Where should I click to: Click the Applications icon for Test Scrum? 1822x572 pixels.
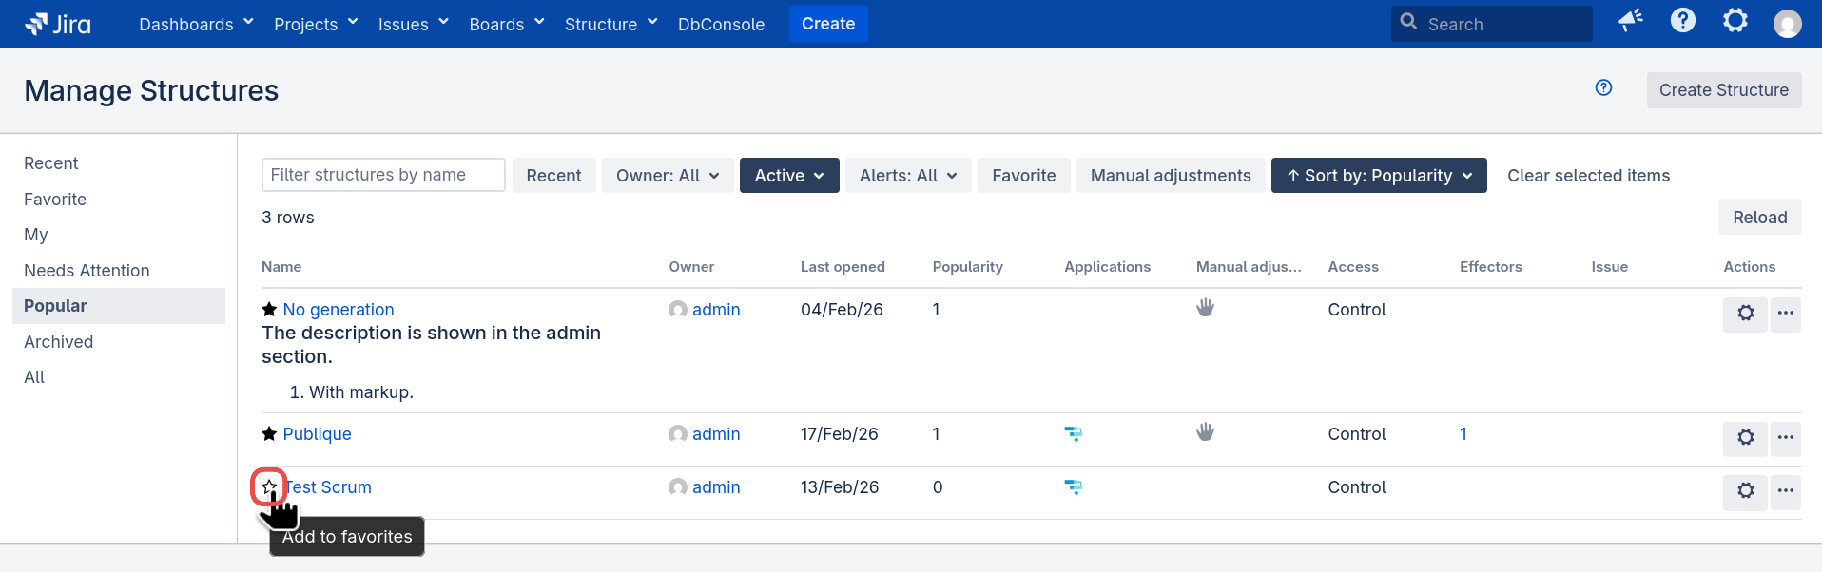coord(1074,487)
